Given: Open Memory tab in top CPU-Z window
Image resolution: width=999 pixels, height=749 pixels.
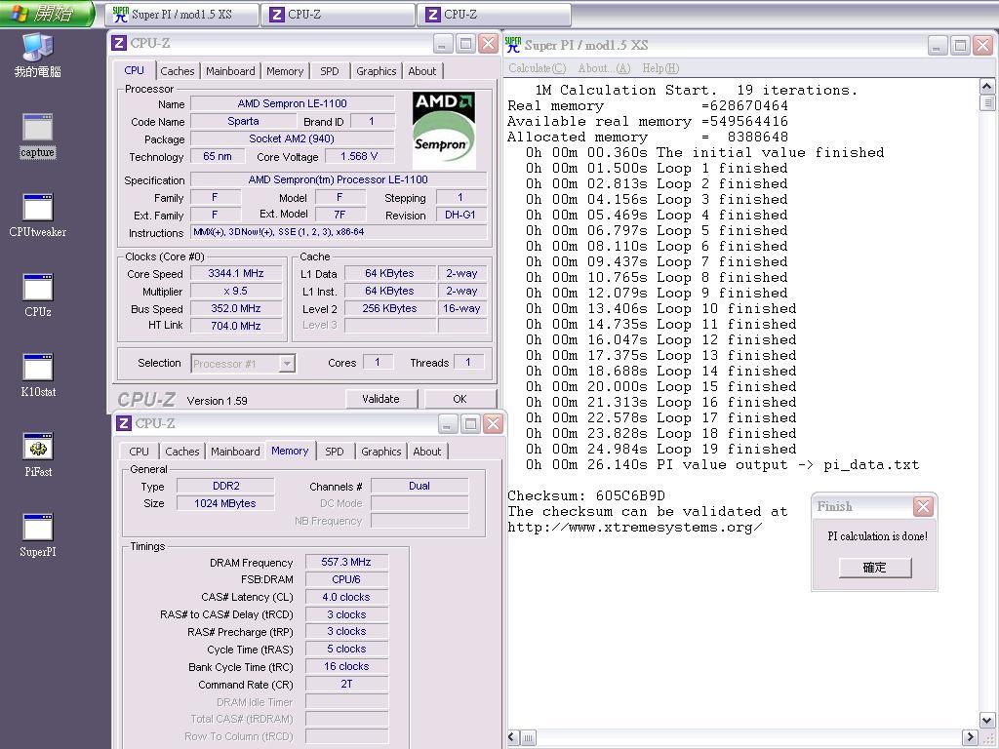Looking at the screenshot, I should 285,71.
